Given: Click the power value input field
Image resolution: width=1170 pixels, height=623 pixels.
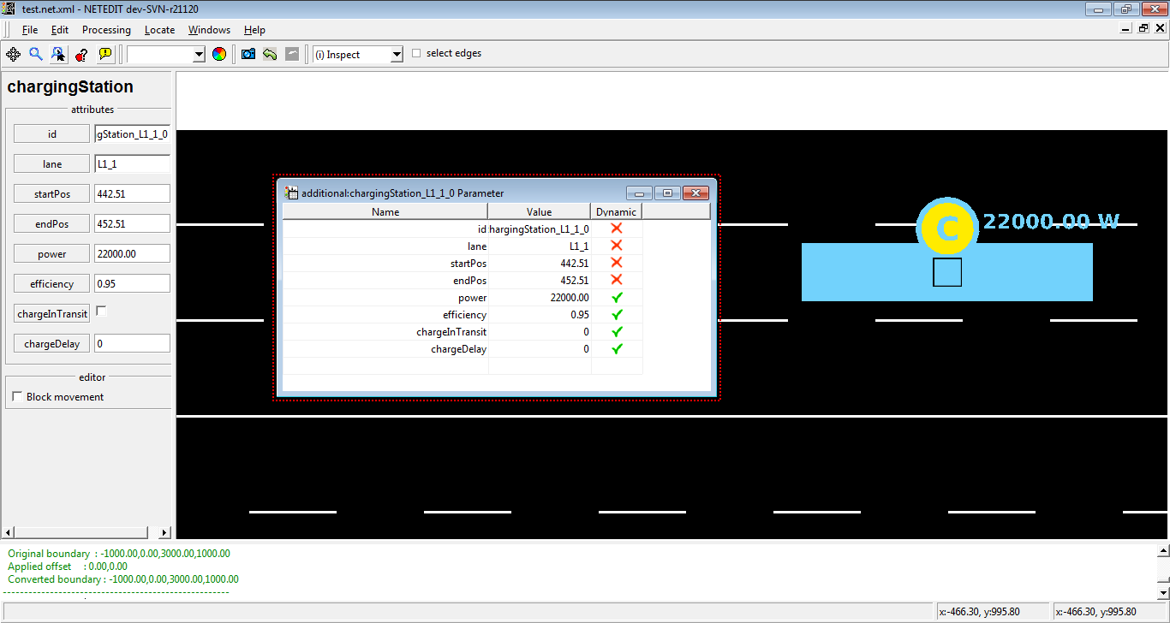Looking at the screenshot, I should tap(132, 254).
